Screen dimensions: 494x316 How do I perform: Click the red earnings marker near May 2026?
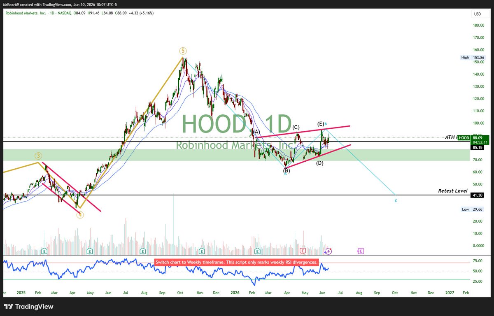coord(303,251)
